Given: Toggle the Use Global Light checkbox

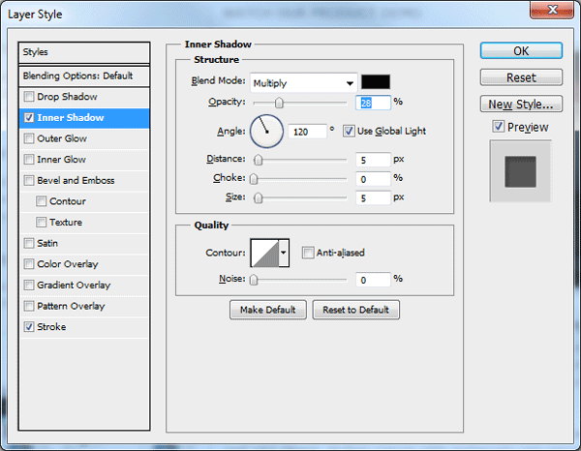Looking at the screenshot, I should (x=349, y=131).
